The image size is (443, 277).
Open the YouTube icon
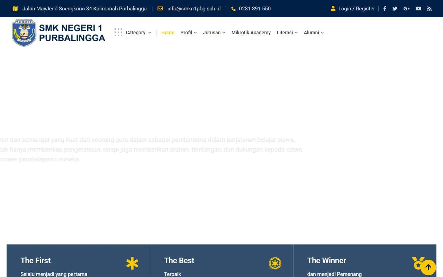coord(418,9)
